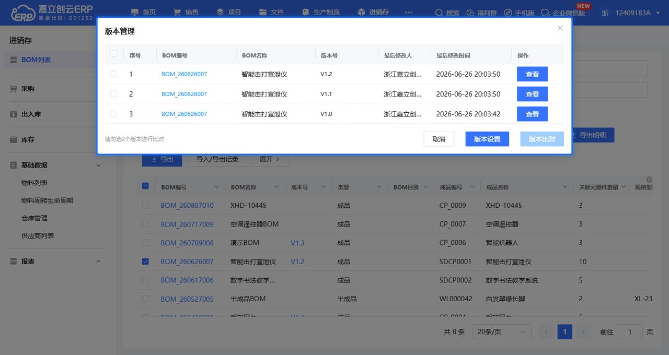Open the BOM编号 column filter arrow
This screenshot has height=355, width=669.
[x=216, y=187]
